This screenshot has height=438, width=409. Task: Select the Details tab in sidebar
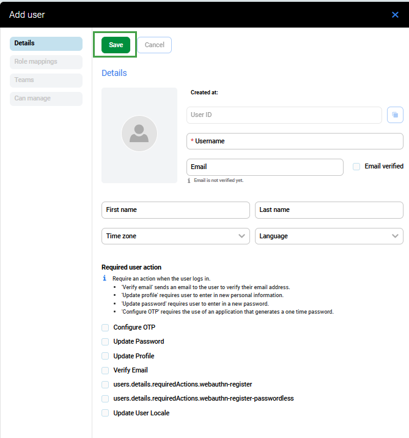46,43
